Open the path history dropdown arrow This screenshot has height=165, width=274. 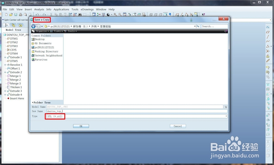pyautogui.click(x=195, y=26)
